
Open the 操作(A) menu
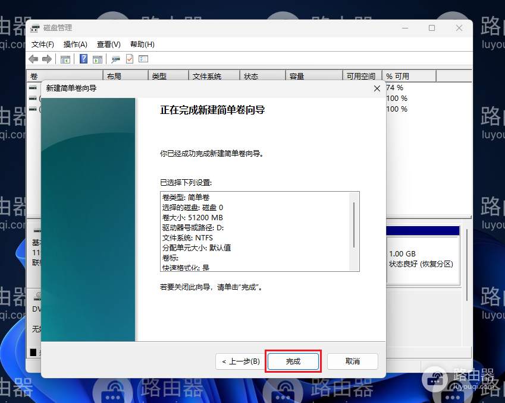pyautogui.click(x=76, y=45)
